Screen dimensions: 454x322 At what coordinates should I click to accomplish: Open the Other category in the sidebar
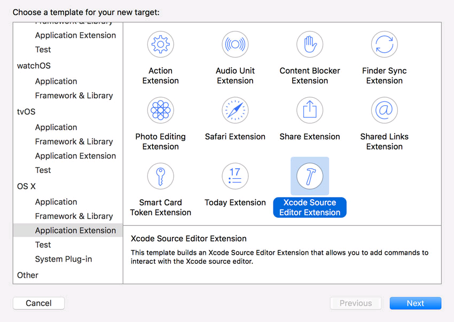(x=27, y=275)
